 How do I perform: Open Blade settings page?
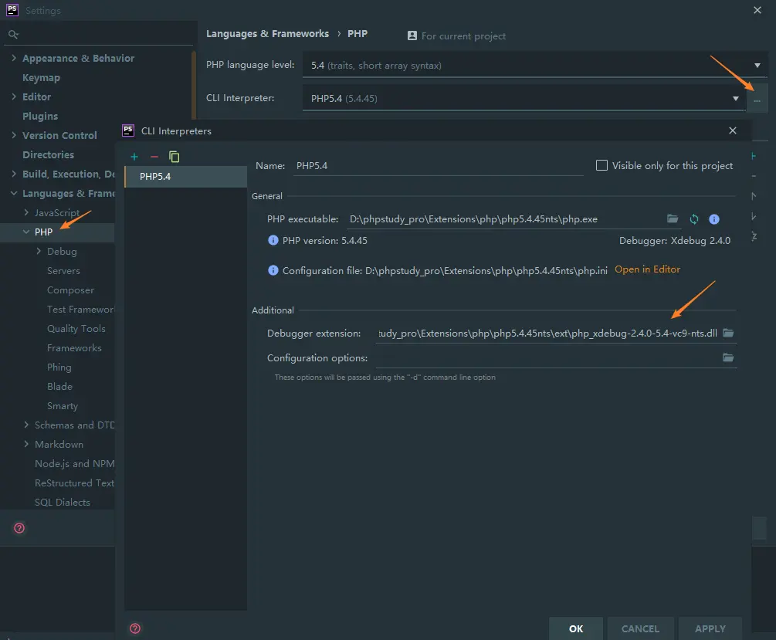click(x=59, y=387)
